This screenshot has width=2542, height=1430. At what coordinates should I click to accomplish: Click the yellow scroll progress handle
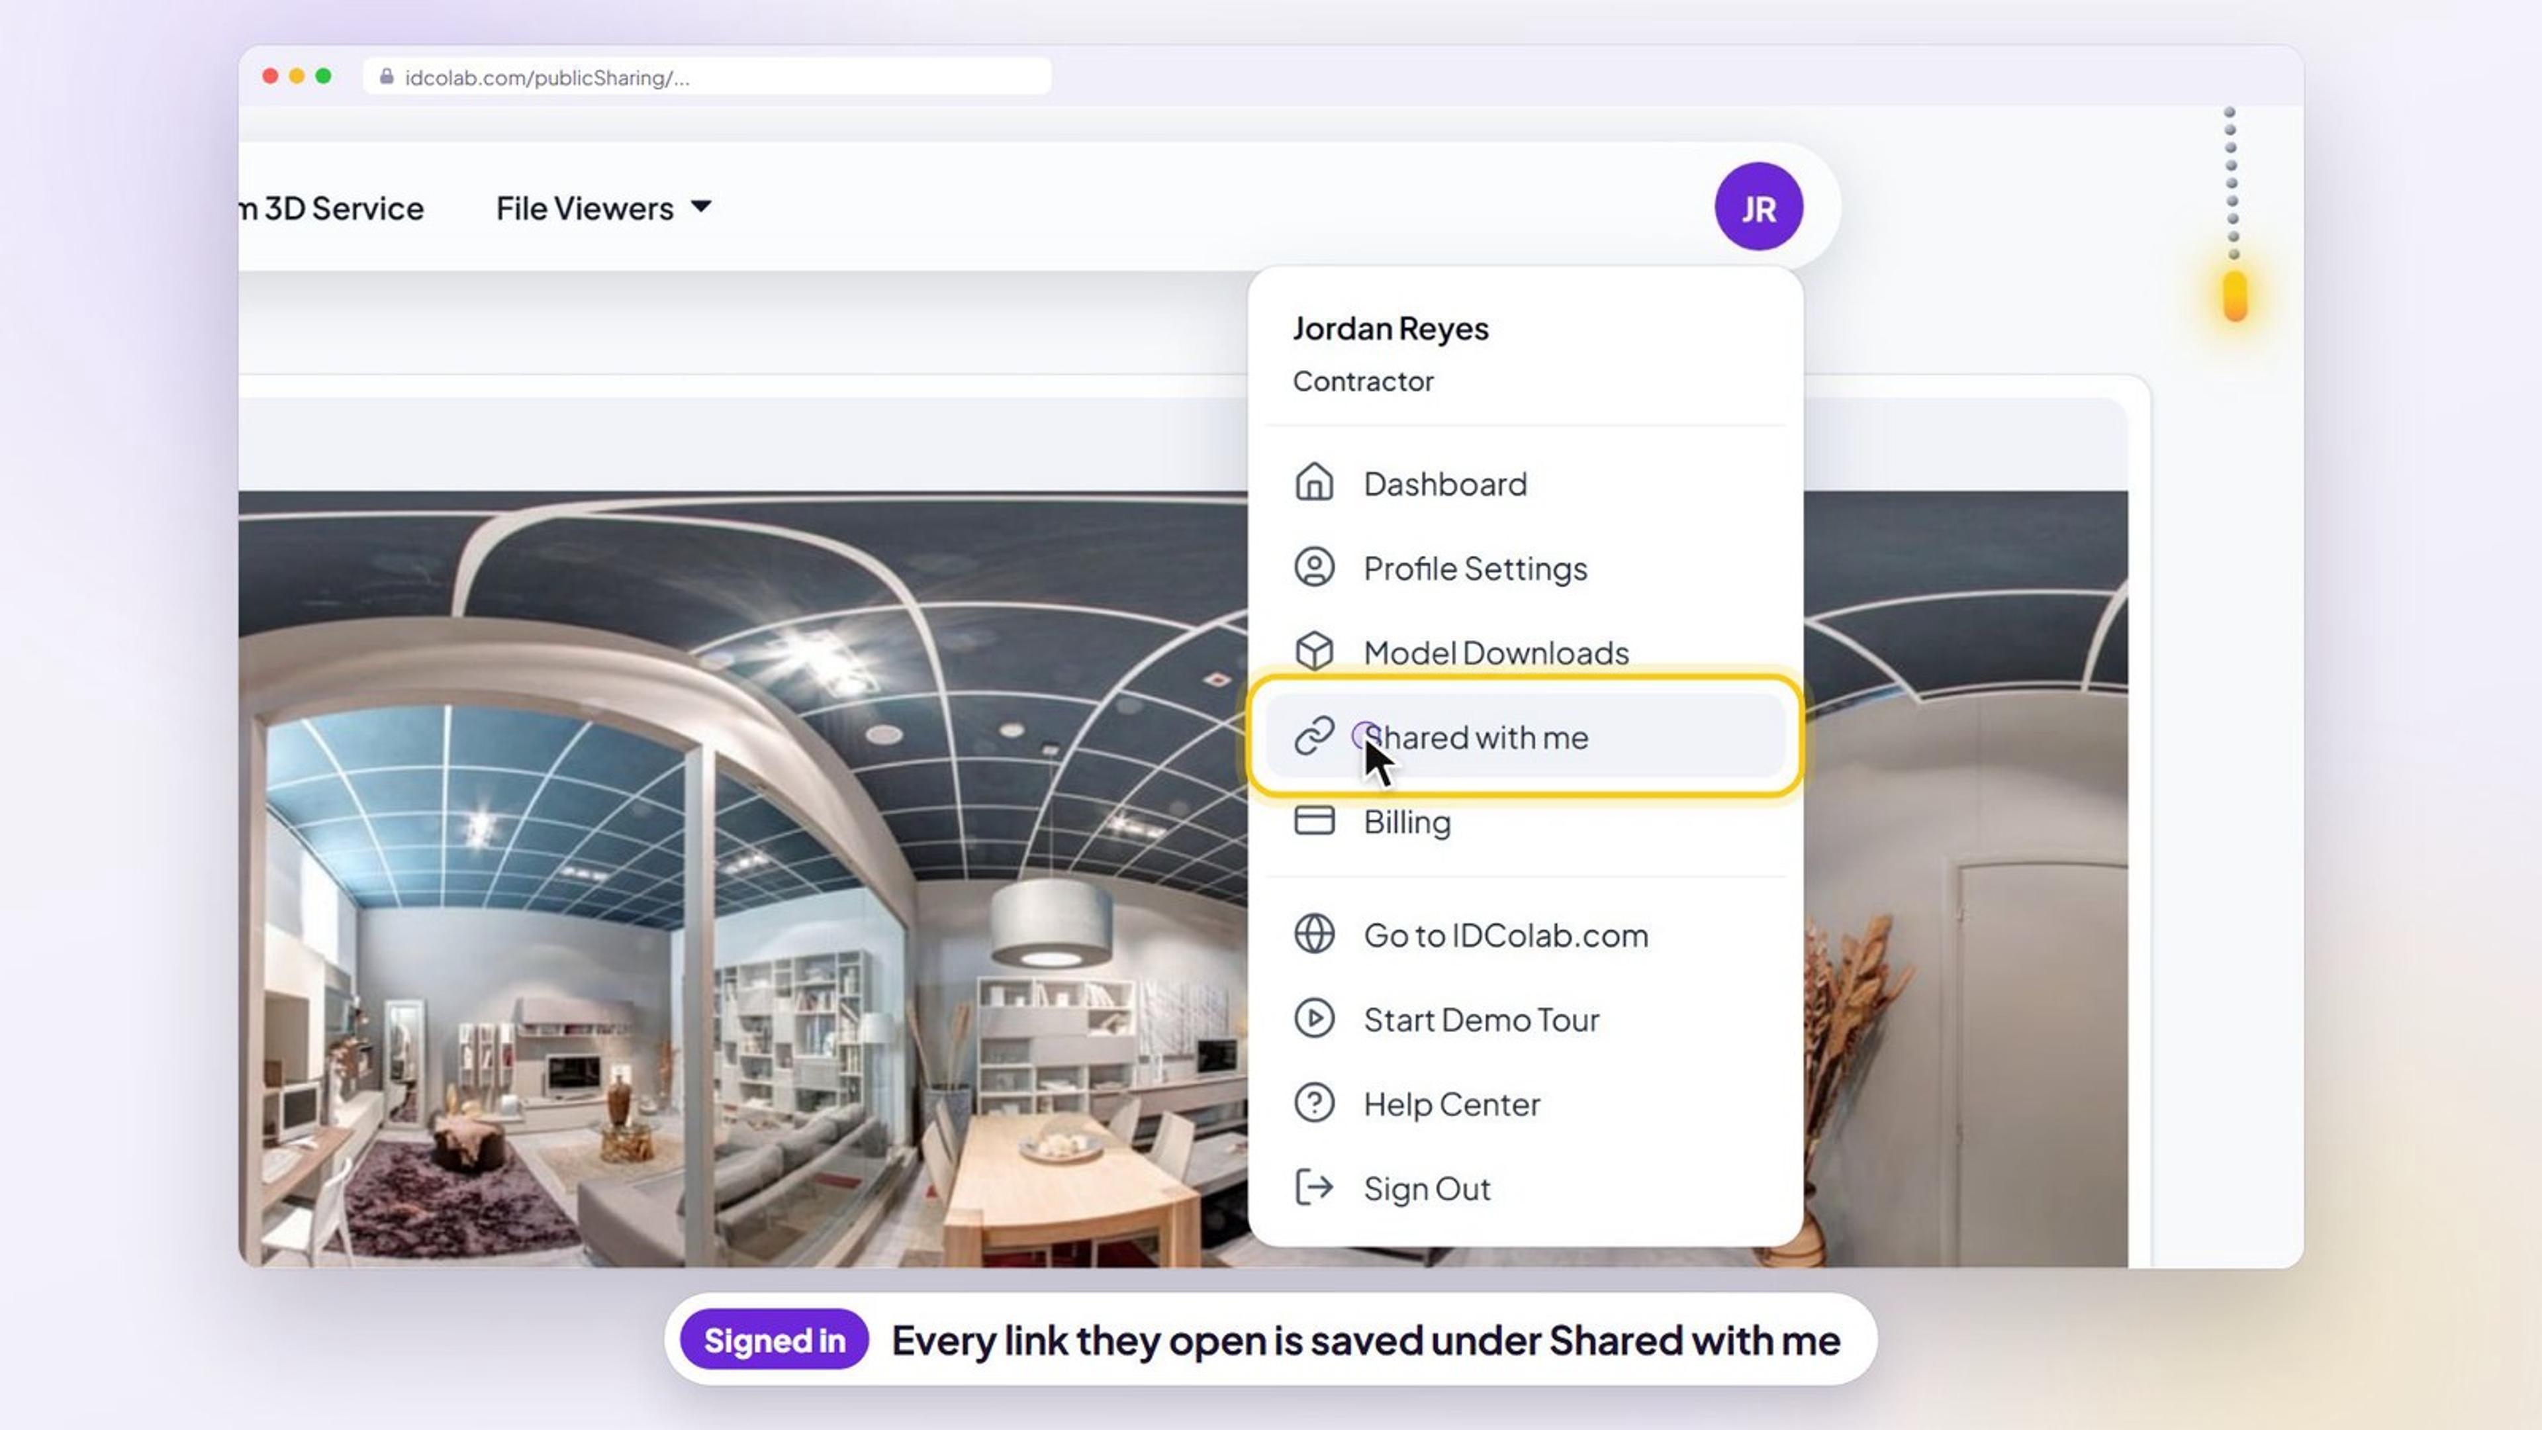(2234, 296)
